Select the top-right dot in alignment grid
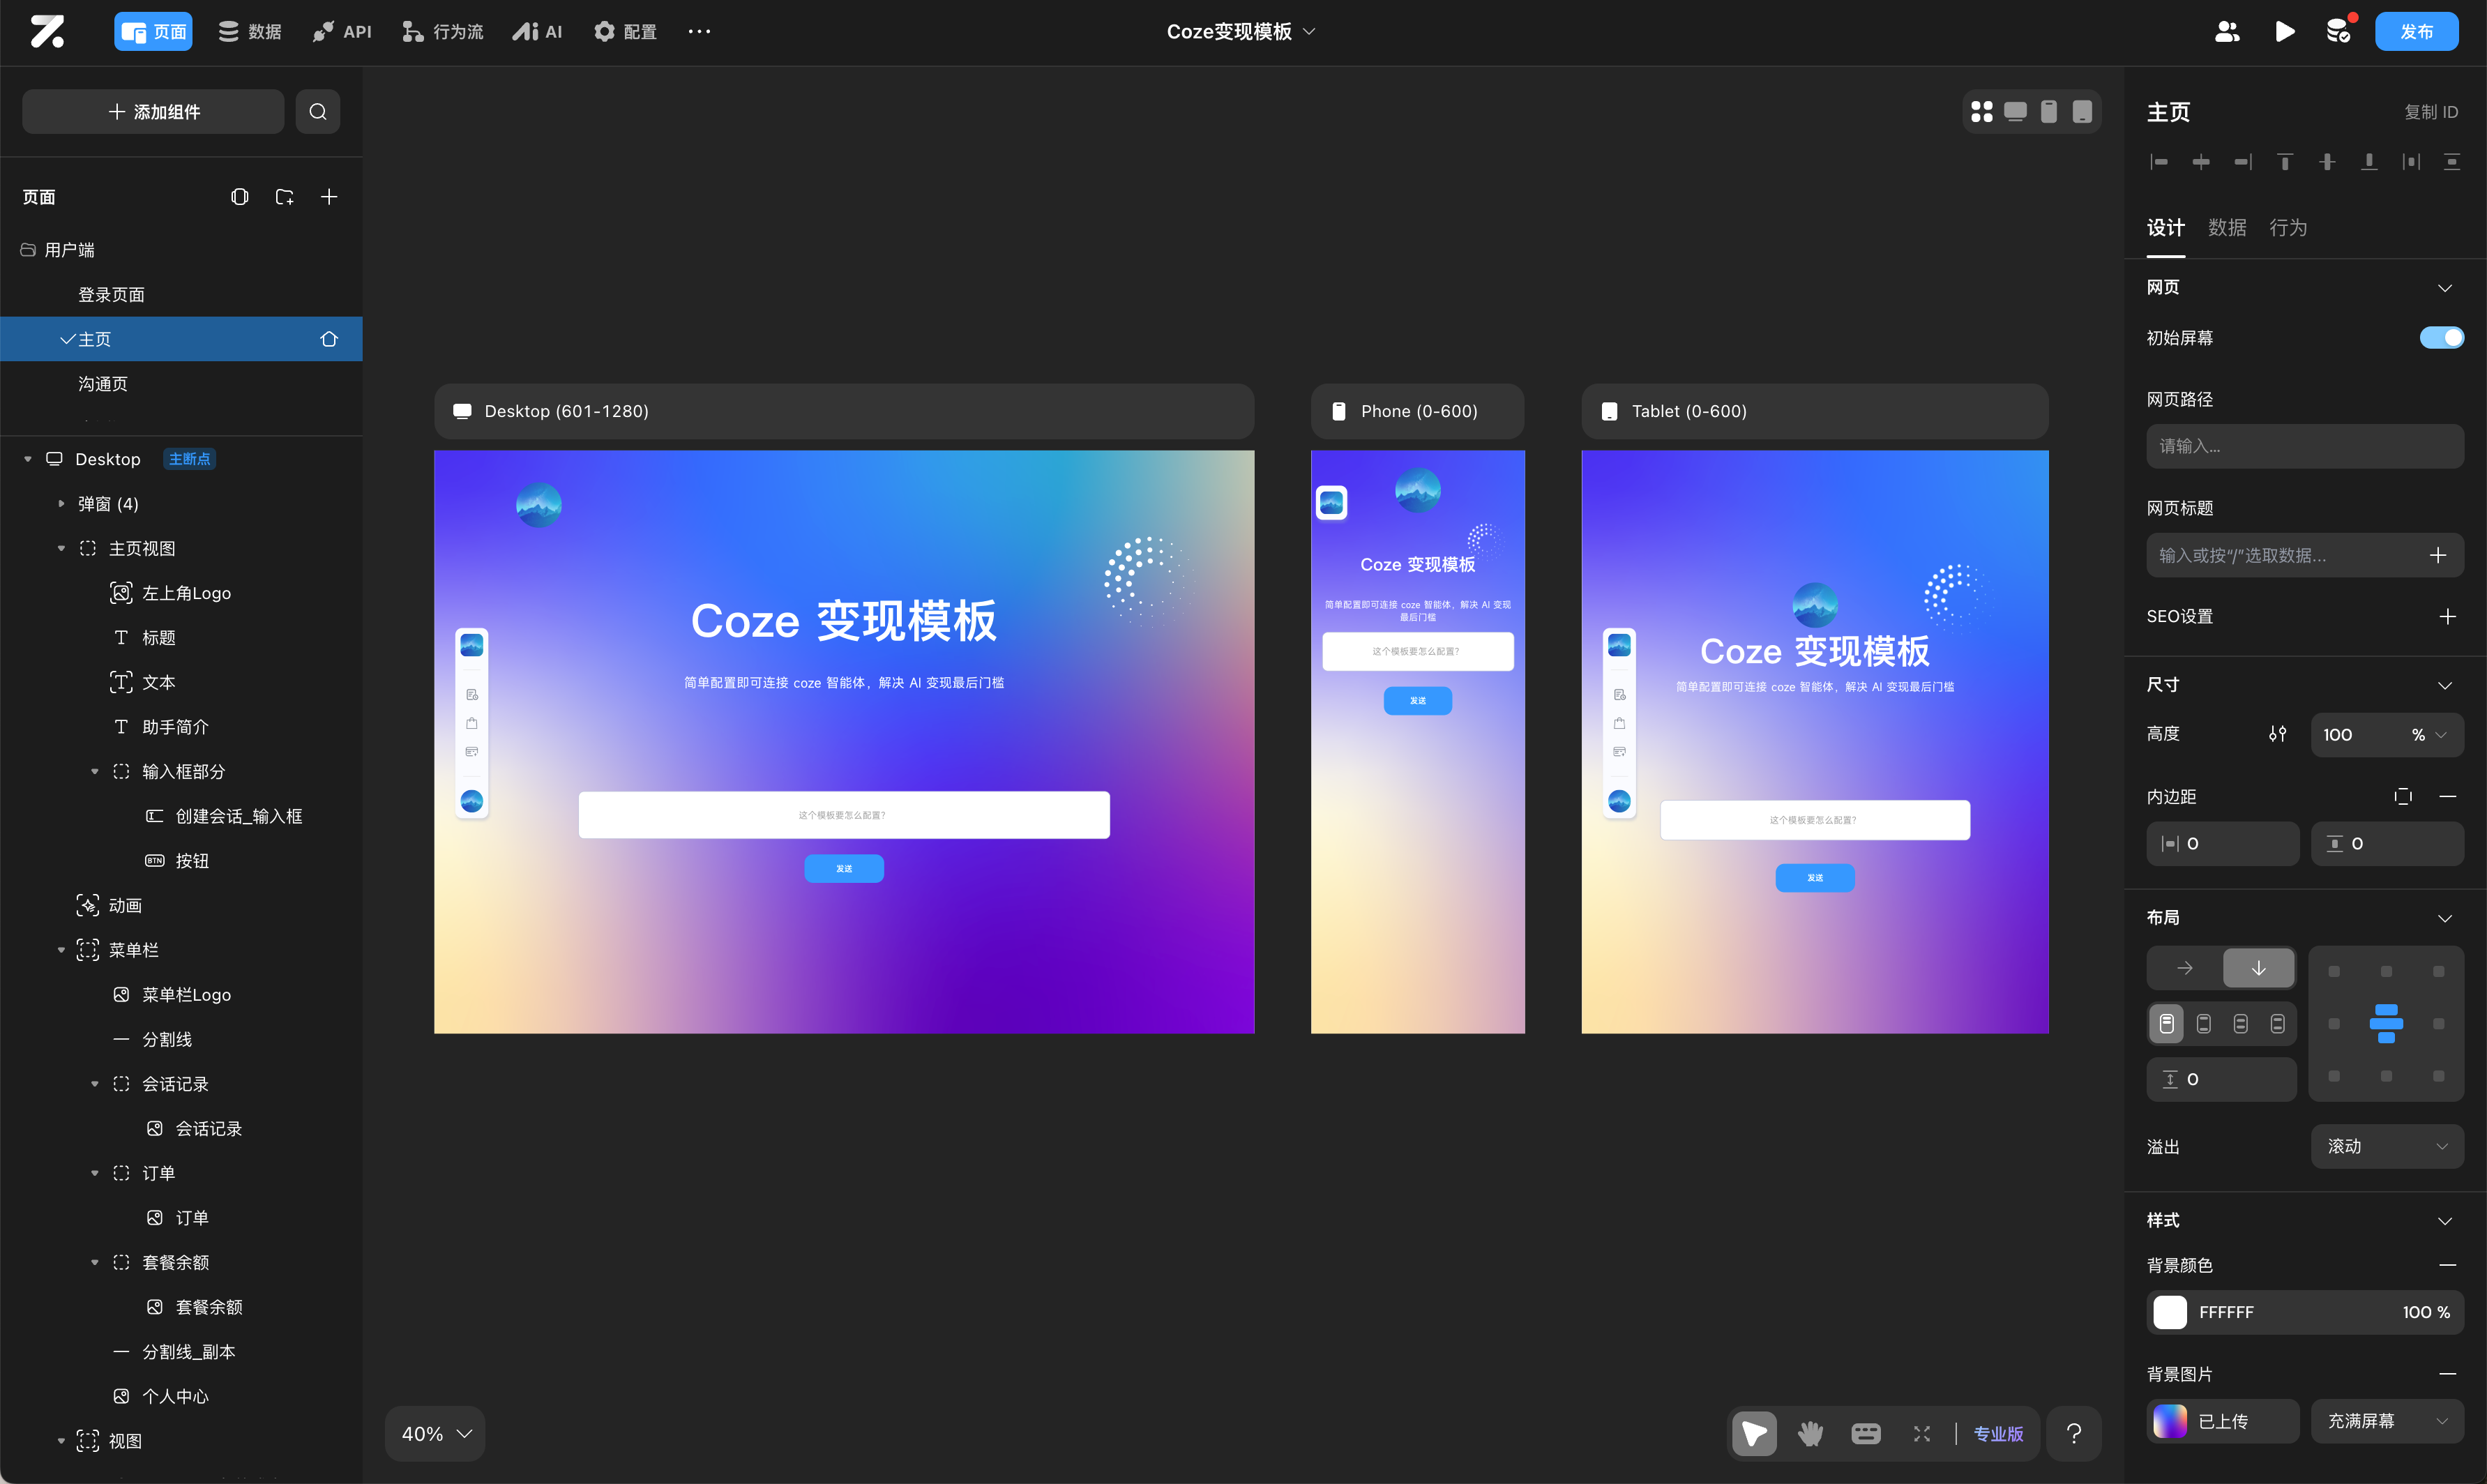The height and width of the screenshot is (1484, 2487). 2439,972
